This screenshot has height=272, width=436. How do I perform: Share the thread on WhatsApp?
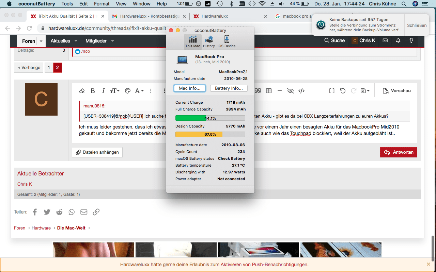[72, 212]
